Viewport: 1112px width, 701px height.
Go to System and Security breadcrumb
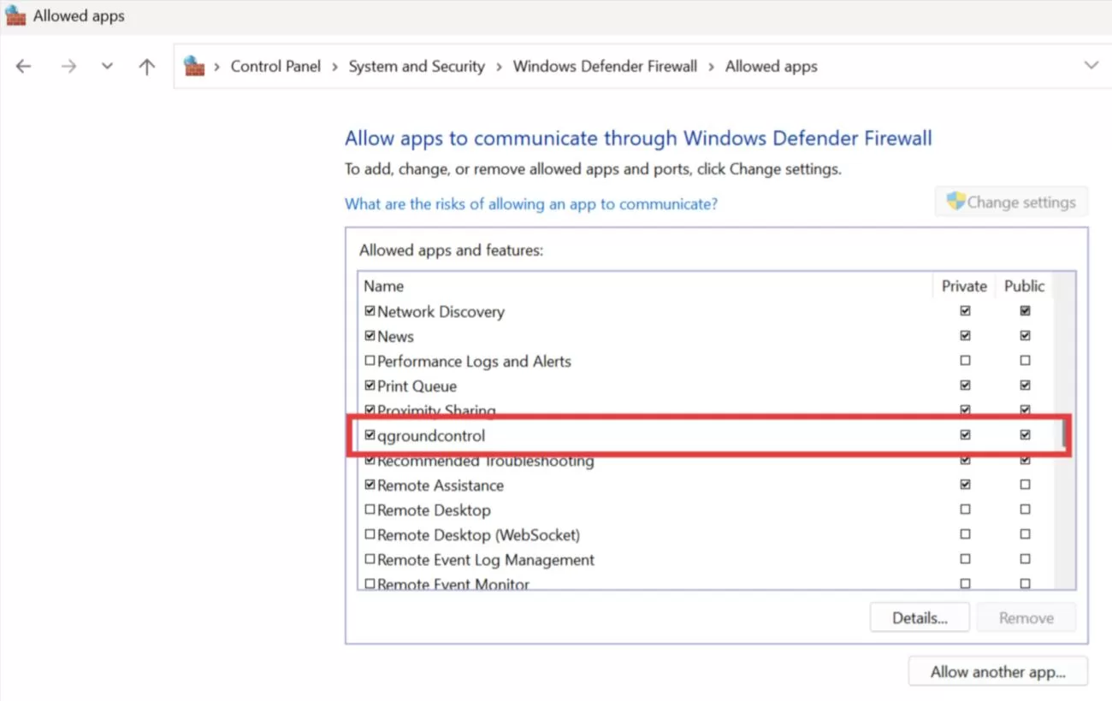tap(417, 67)
